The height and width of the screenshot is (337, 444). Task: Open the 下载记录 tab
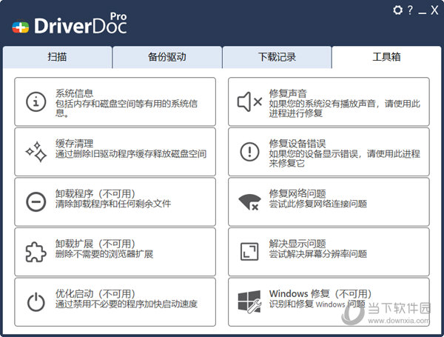click(277, 57)
